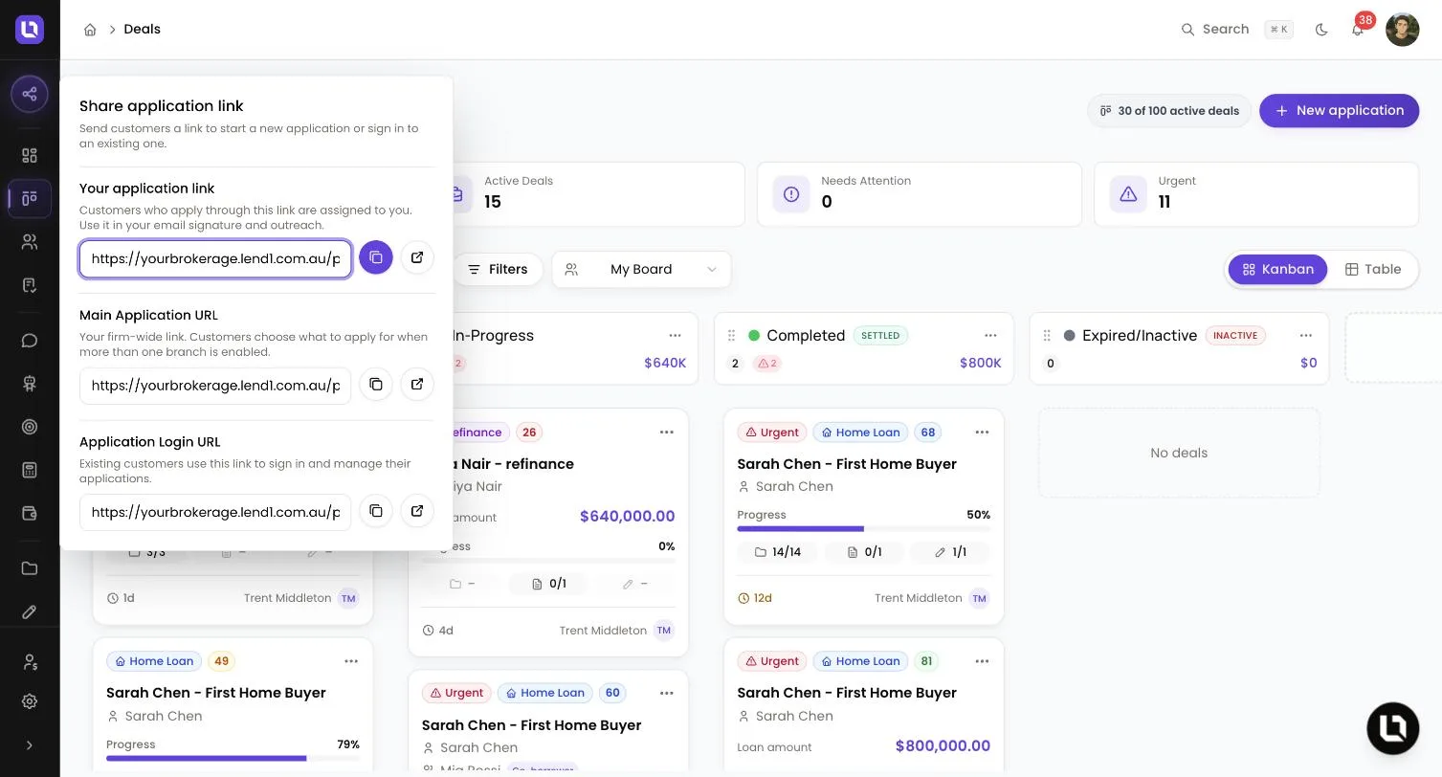This screenshot has height=777, width=1442.
Task: Open the chat bubble icon in sidebar
Action: point(30,341)
